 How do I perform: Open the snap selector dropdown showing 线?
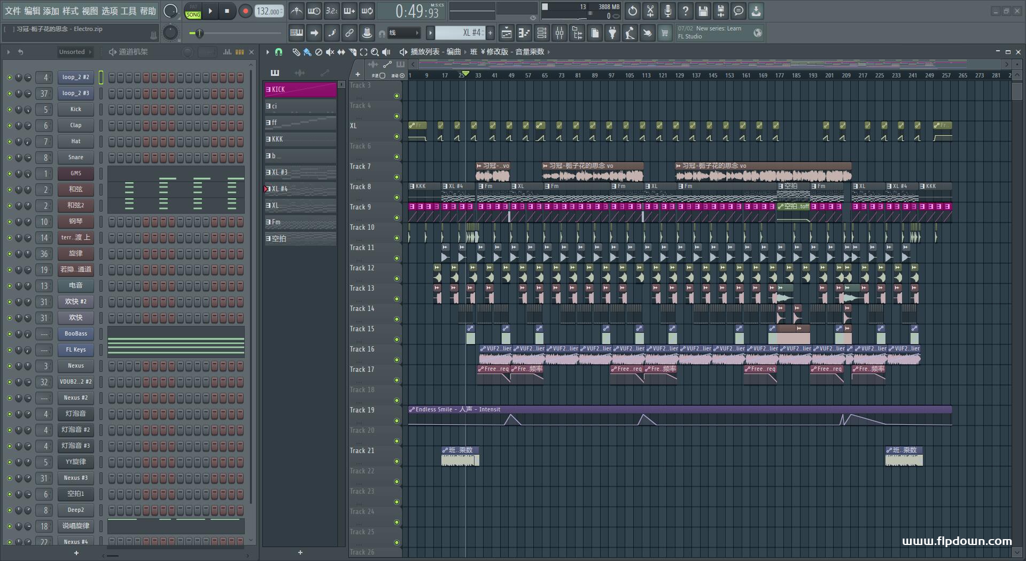[403, 33]
